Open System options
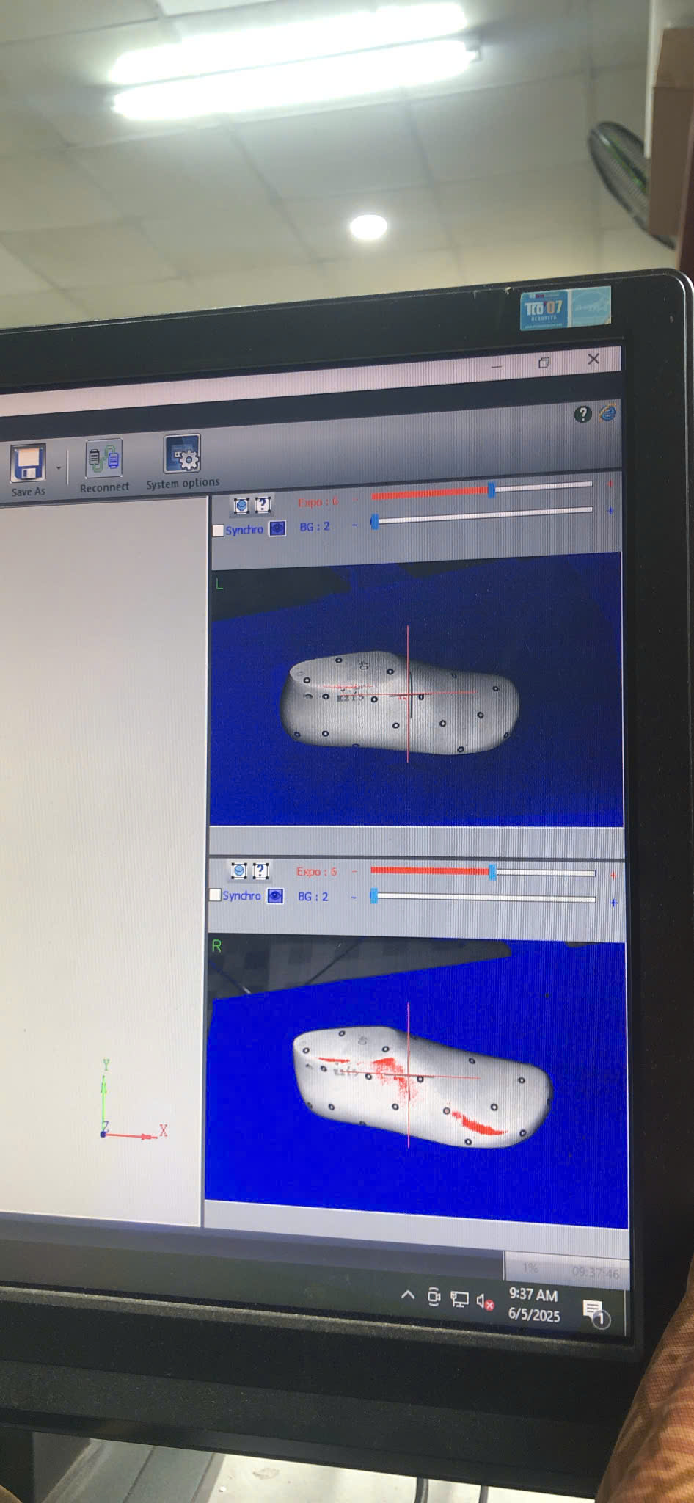The image size is (694, 1503). (182, 455)
